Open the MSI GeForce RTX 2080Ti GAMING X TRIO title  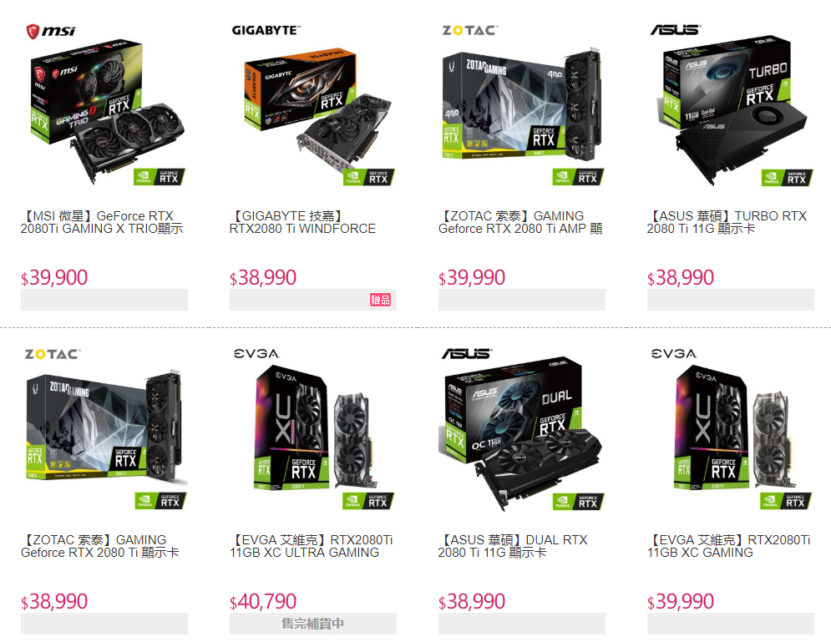pos(102,222)
